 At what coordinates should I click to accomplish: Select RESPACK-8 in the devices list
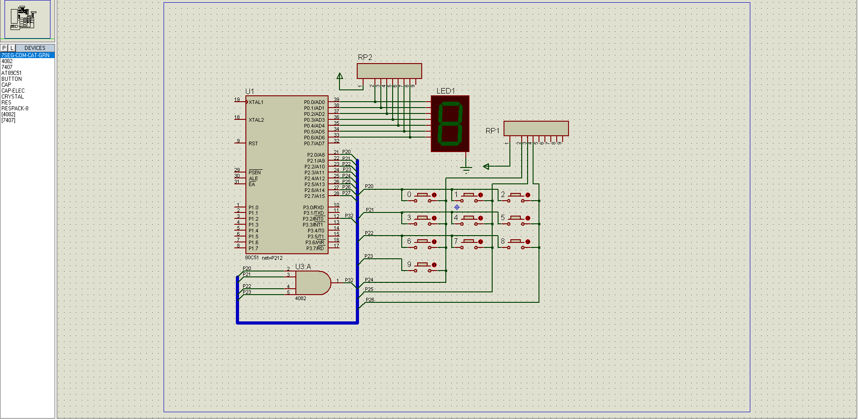click(15, 108)
